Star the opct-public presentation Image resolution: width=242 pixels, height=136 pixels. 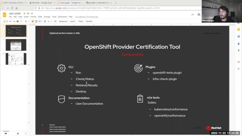[24, 14]
